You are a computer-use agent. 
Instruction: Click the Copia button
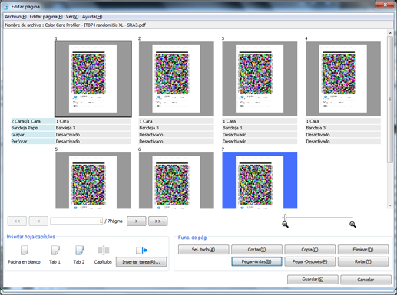pyautogui.click(x=309, y=250)
